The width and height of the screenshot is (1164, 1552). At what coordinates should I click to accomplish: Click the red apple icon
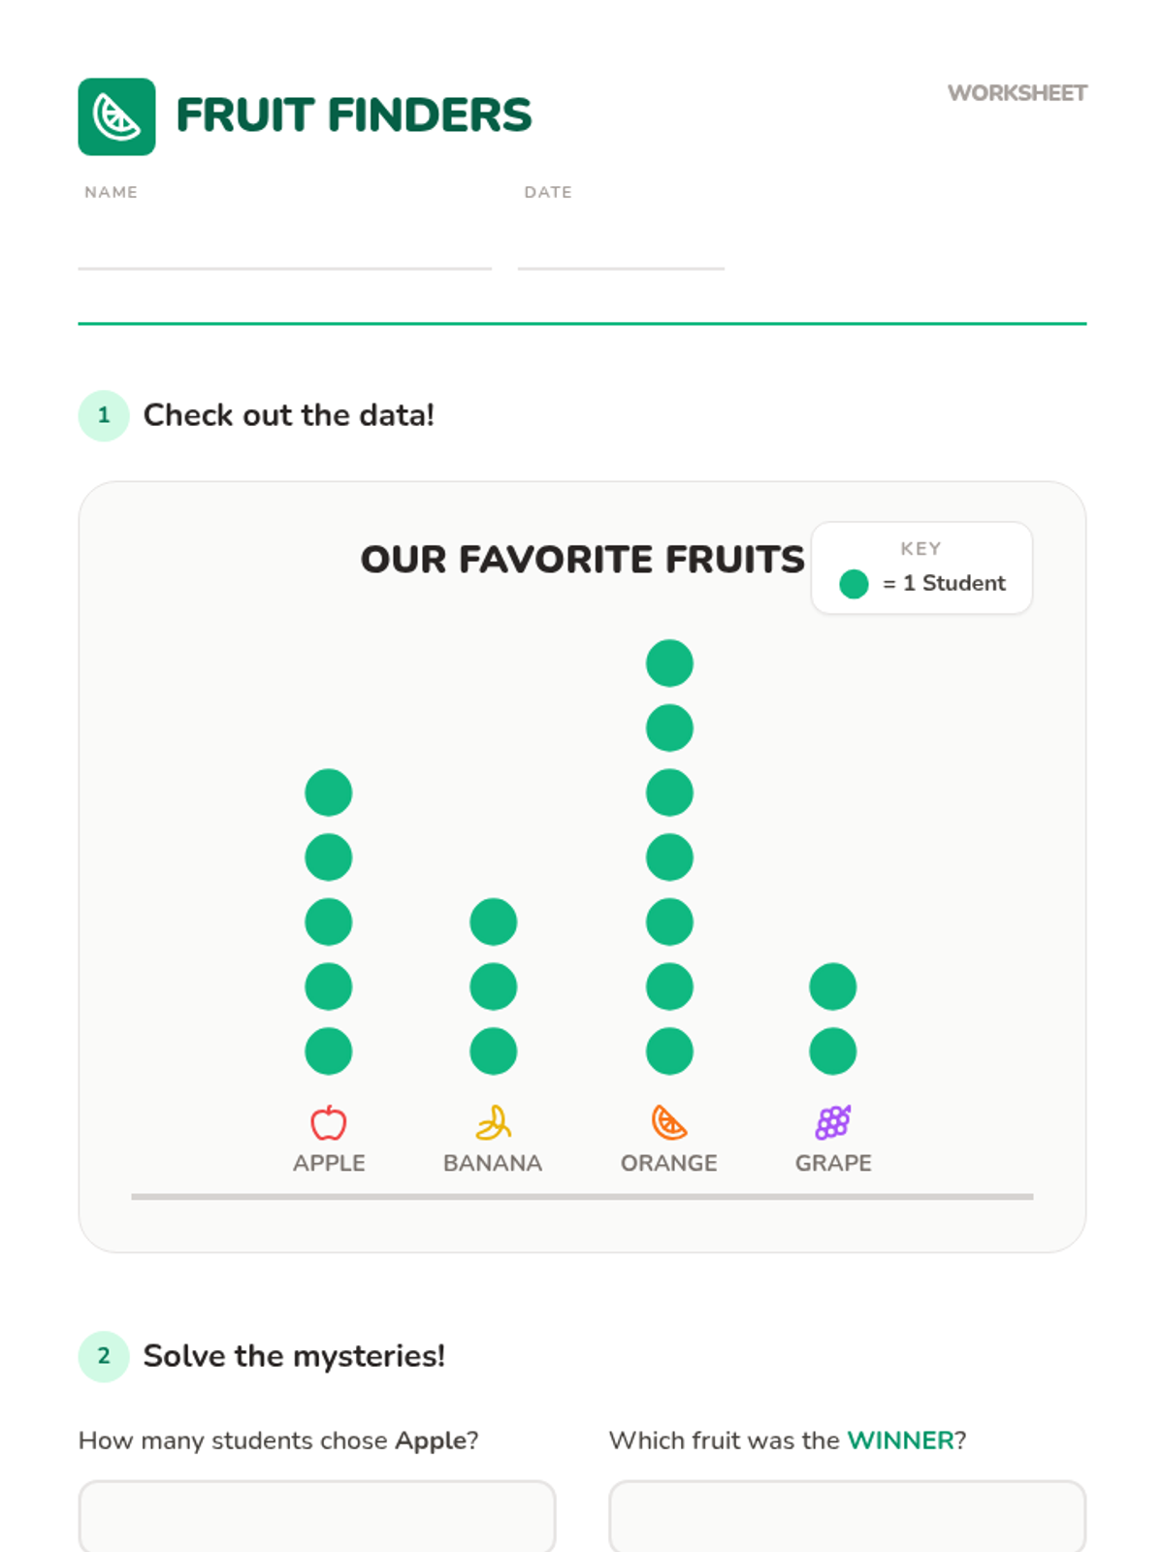[x=329, y=1122]
